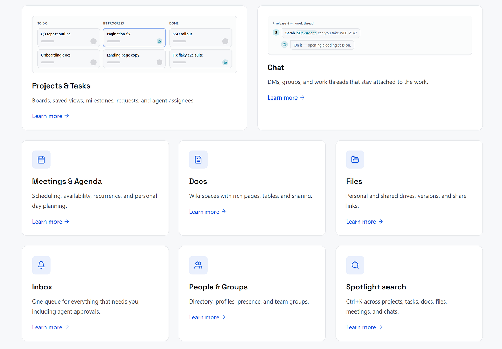The image size is (502, 349).
Task: Click Sarah's S avatar in the work thread
Action: tap(276, 33)
